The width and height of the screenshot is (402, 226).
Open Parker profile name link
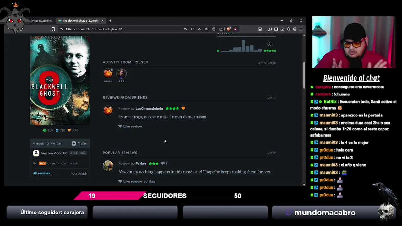coord(141,164)
